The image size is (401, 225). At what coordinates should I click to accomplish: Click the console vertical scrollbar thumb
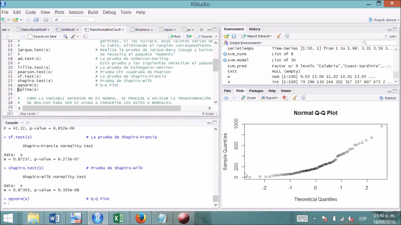[215, 199]
